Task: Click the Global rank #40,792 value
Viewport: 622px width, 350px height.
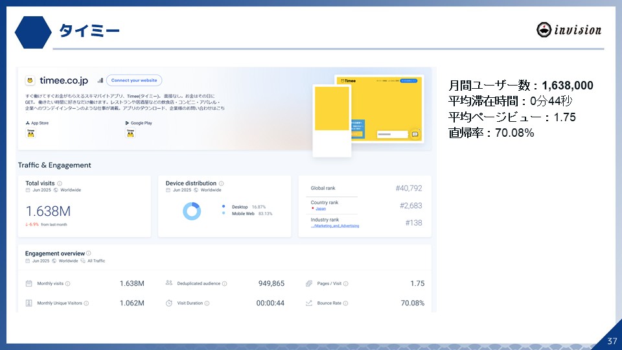Action: 409,189
